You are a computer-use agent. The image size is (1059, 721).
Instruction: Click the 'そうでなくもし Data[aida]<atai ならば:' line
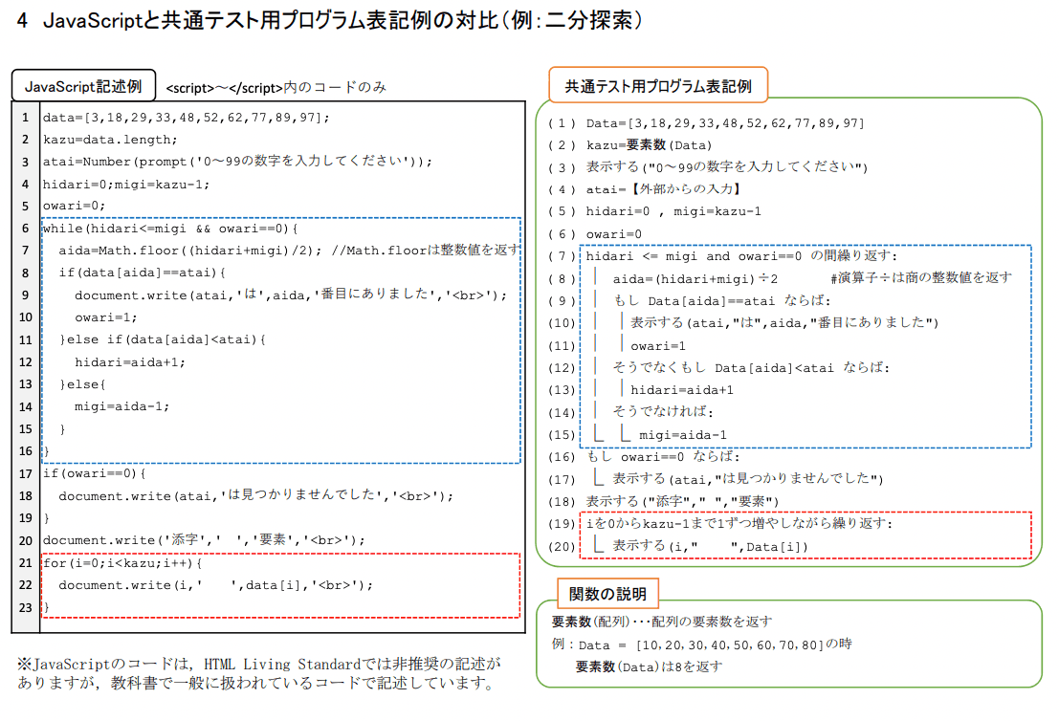tap(751, 368)
